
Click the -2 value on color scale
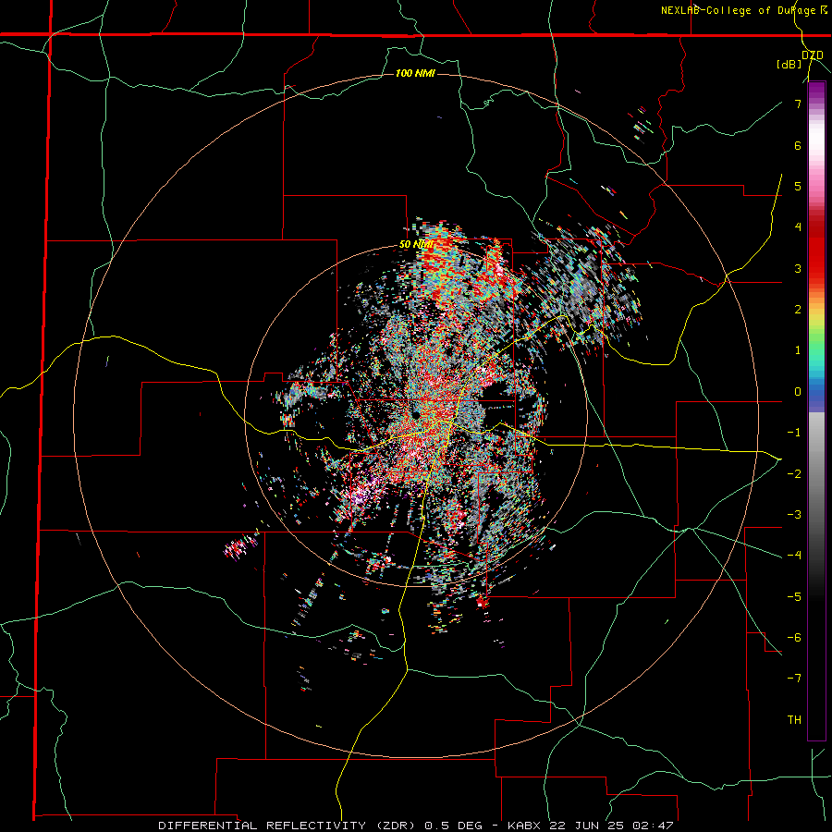point(794,473)
